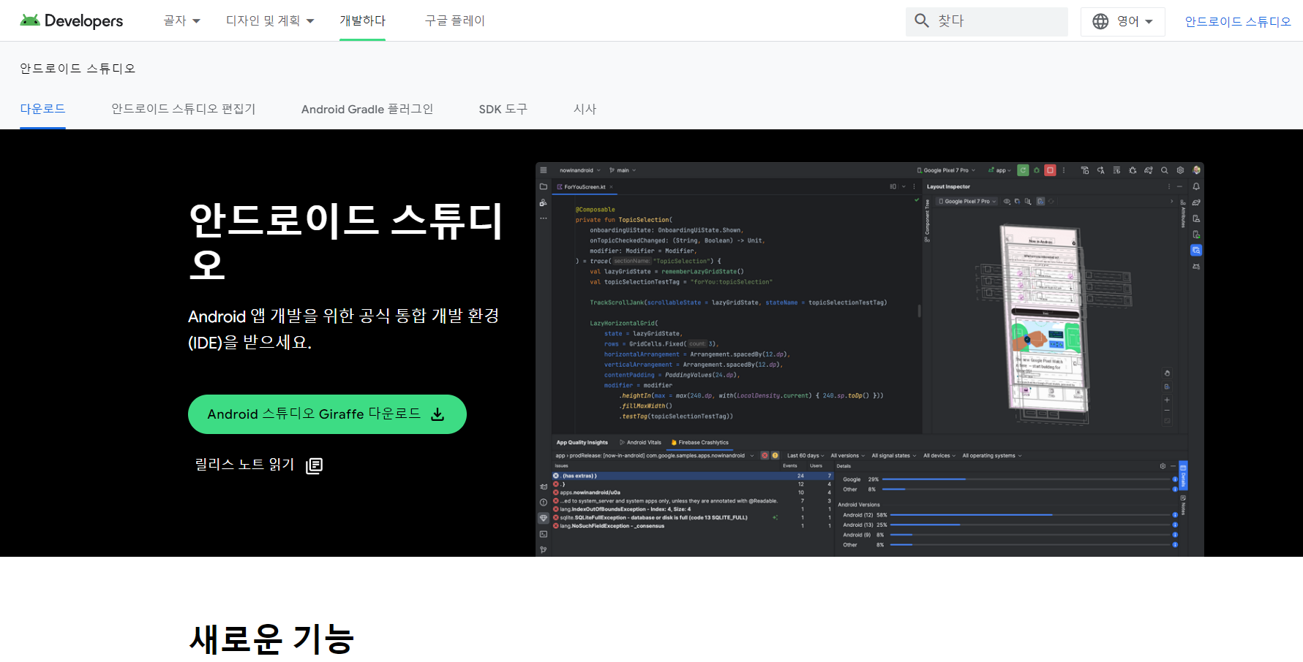Switch to the Firebase Crashlytics tab

[x=699, y=442]
